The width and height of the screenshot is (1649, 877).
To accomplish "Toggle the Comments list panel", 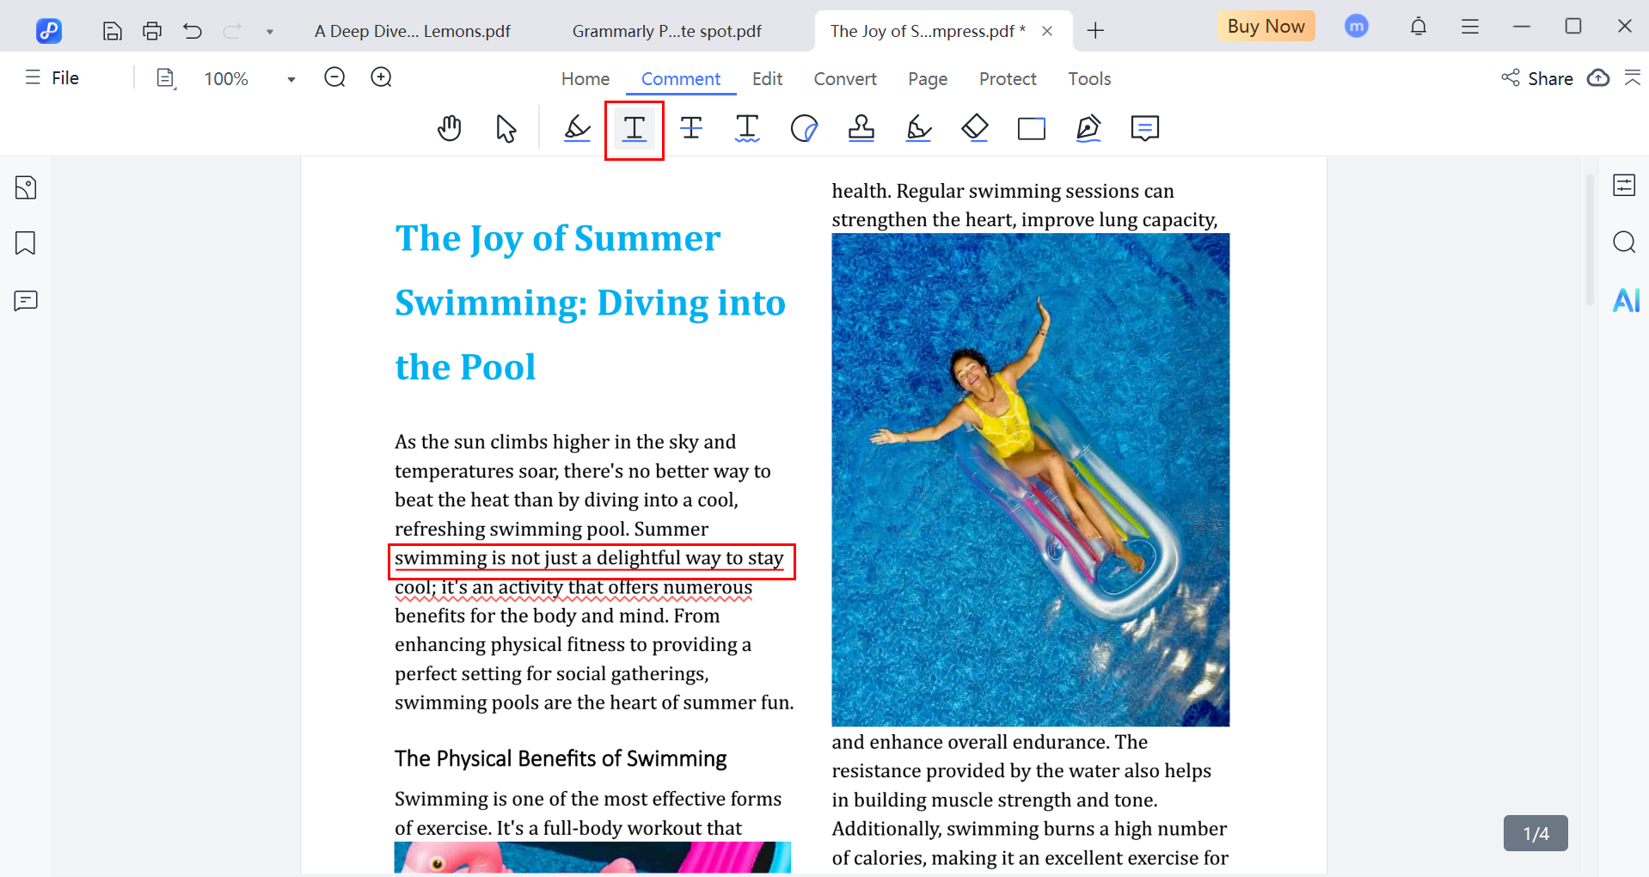I will coord(26,300).
